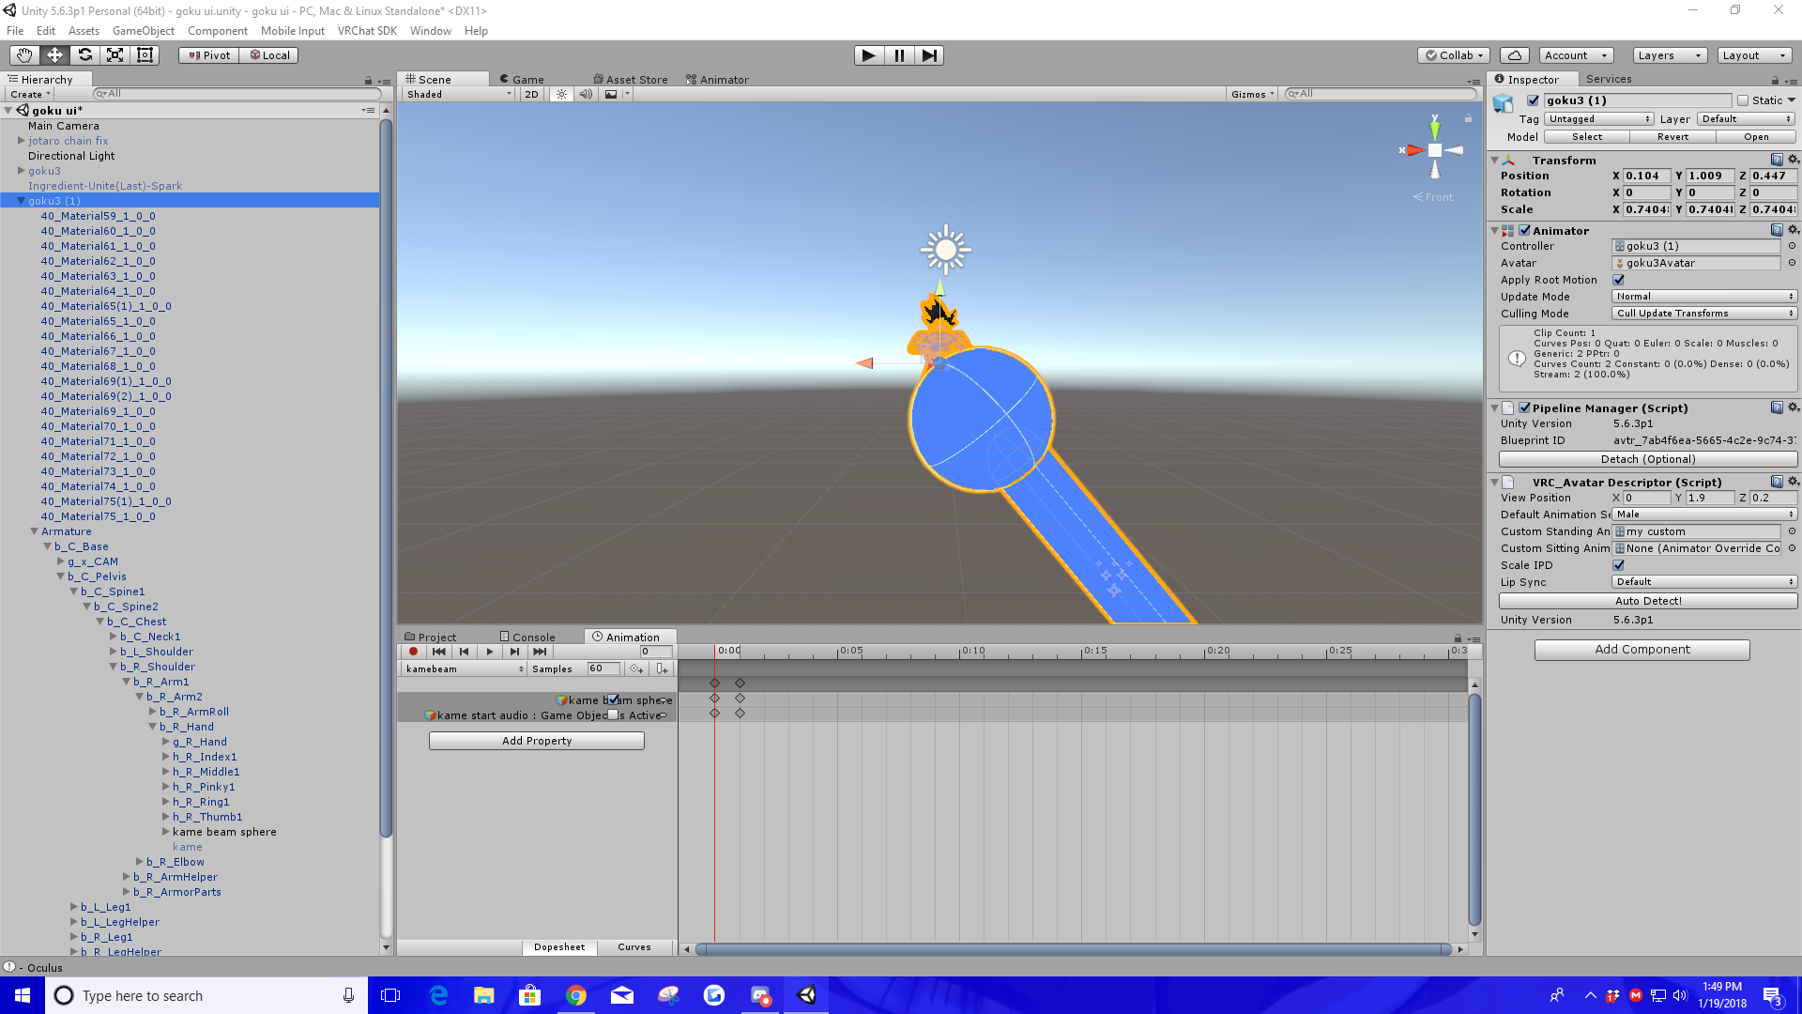Toggle scene audio speaker icon
This screenshot has height=1014, width=1802.
[586, 94]
